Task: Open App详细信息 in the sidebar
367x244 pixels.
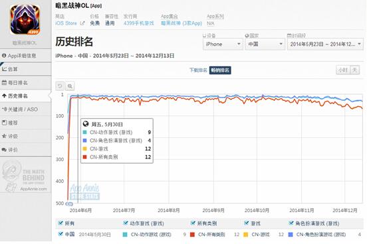Action: [x=19, y=56]
